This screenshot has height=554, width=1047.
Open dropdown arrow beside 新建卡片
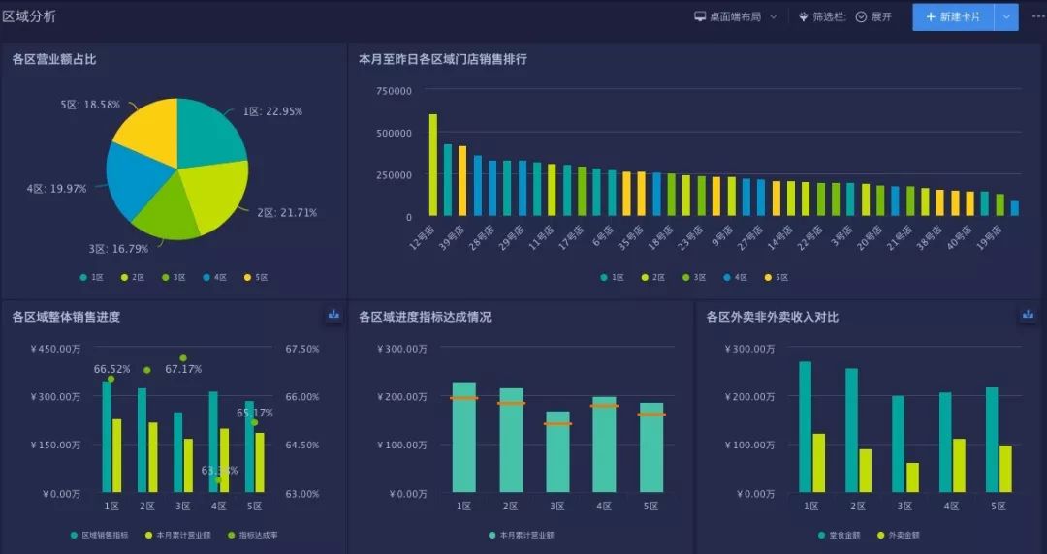1006,17
